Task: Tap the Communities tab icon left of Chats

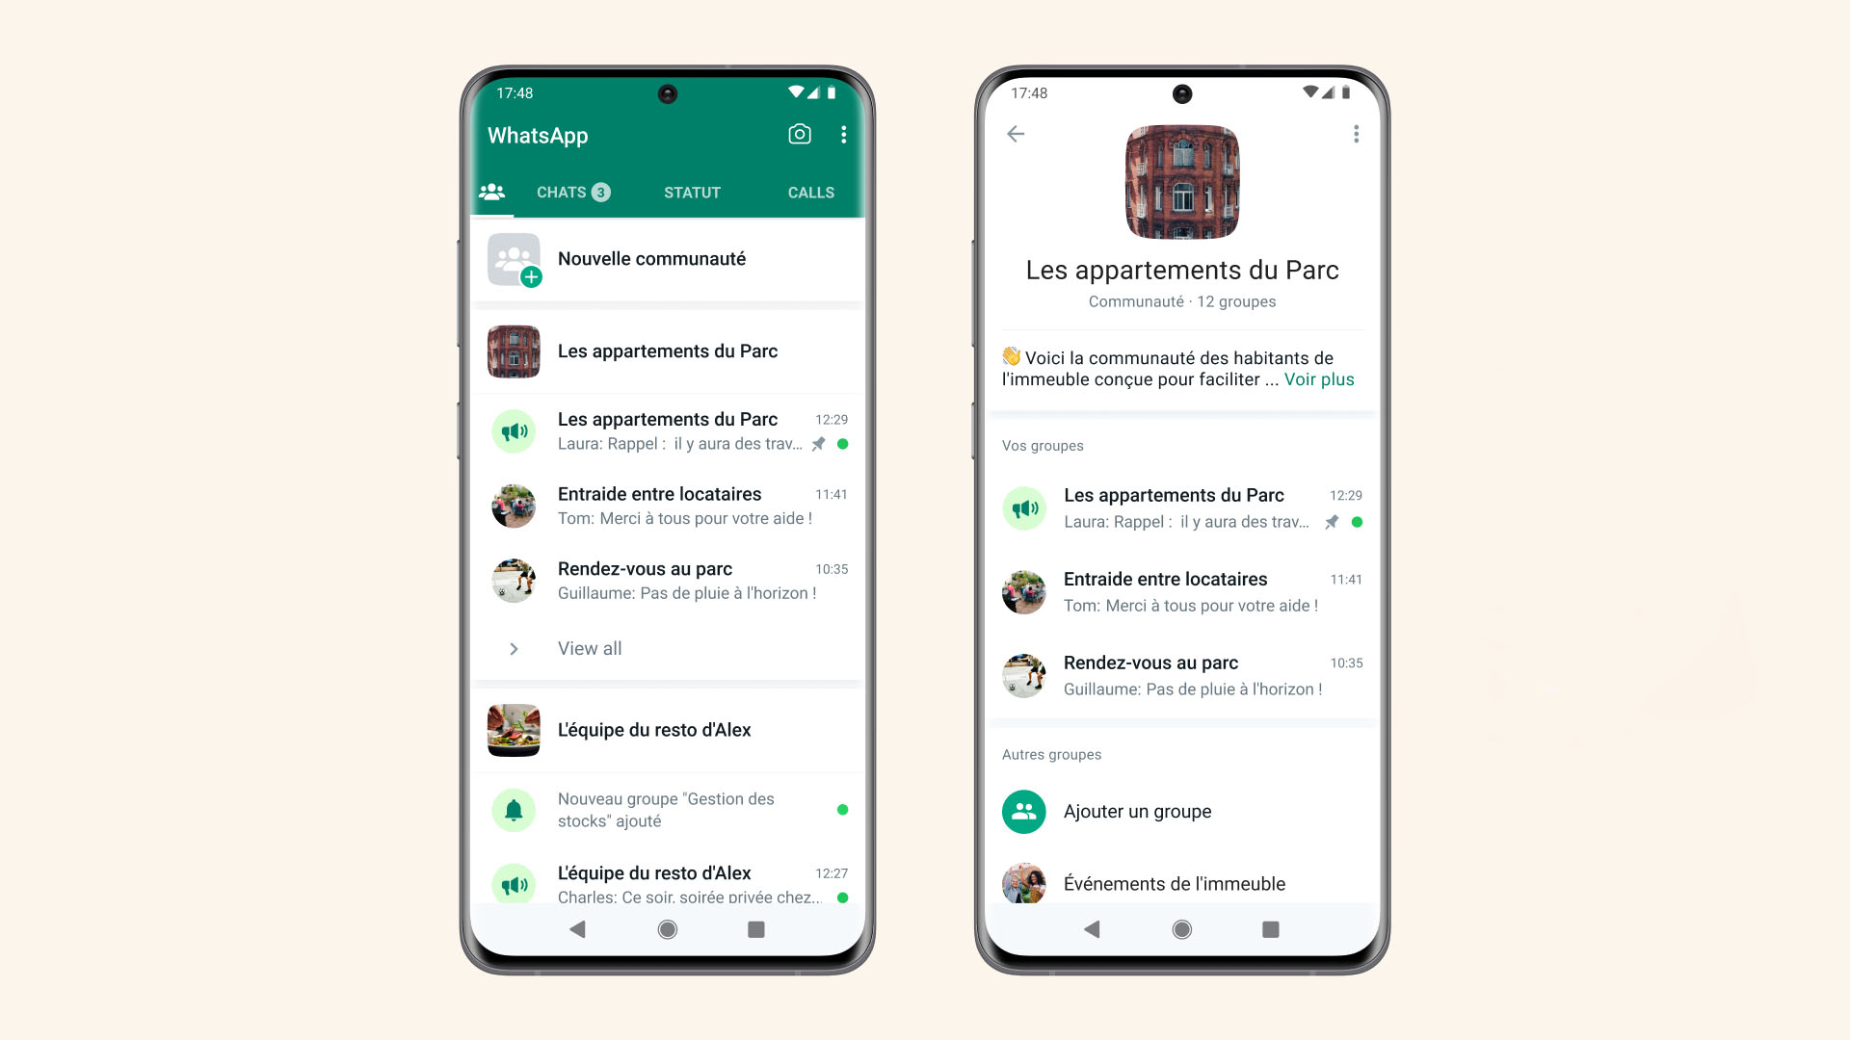Action: point(494,192)
